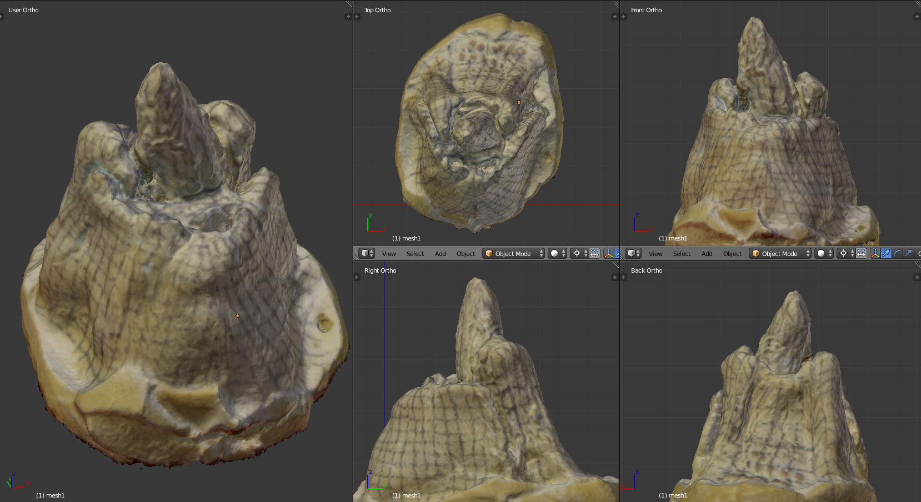This screenshot has width=921, height=502.
Task: Open editor type selector in Front Ortho header
Action: click(633, 253)
